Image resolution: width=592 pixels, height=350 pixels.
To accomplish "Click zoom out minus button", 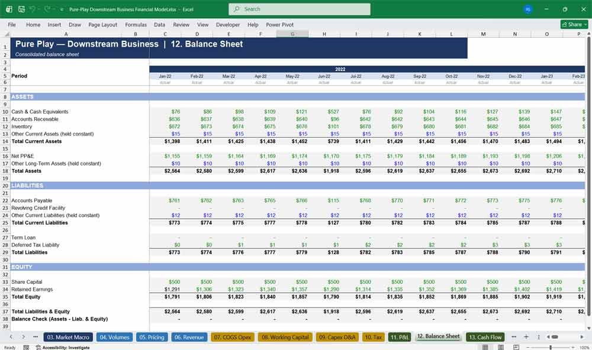I will [x=528, y=348].
